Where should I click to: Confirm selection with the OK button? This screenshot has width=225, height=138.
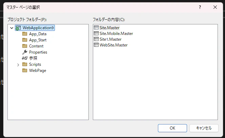pos(172,128)
